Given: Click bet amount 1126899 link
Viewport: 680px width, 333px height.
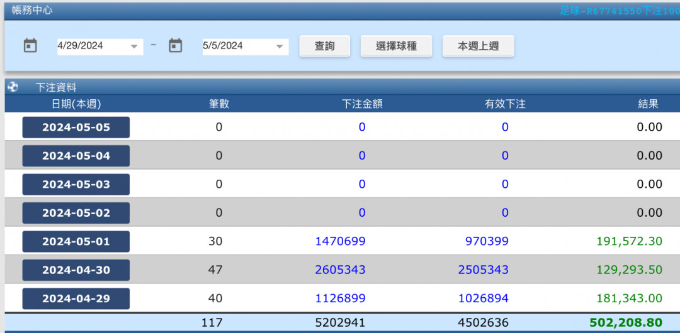Looking at the screenshot, I should (341, 298).
